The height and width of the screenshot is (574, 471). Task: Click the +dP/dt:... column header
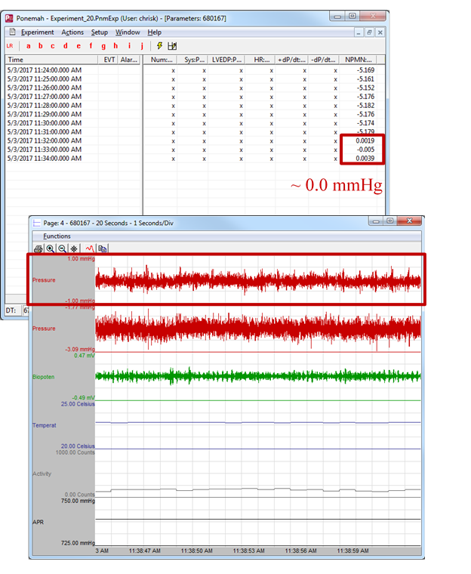pyautogui.click(x=291, y=60)
